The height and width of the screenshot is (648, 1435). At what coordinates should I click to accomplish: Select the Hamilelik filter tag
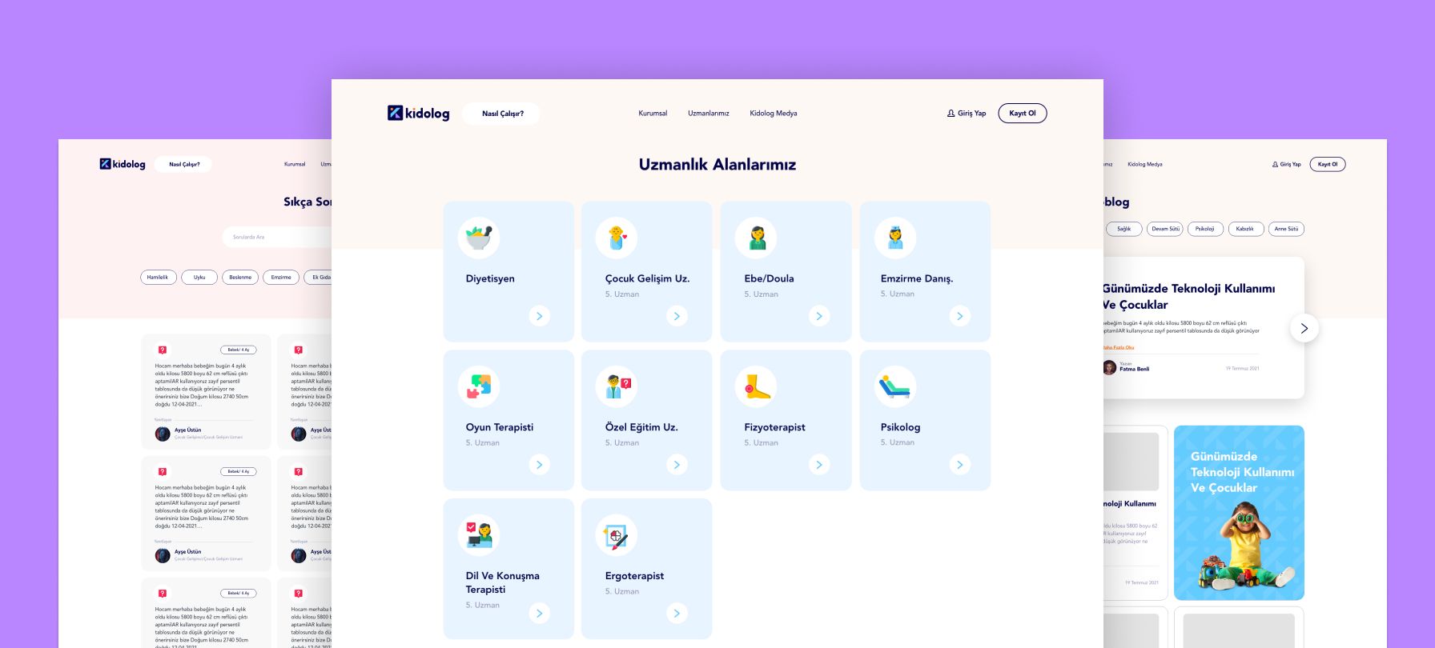coord(158,278)
